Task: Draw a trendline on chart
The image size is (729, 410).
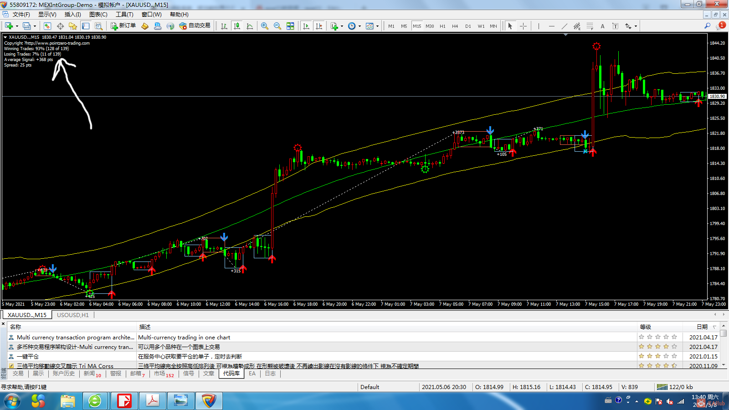Action: click(x=565, y=26)
